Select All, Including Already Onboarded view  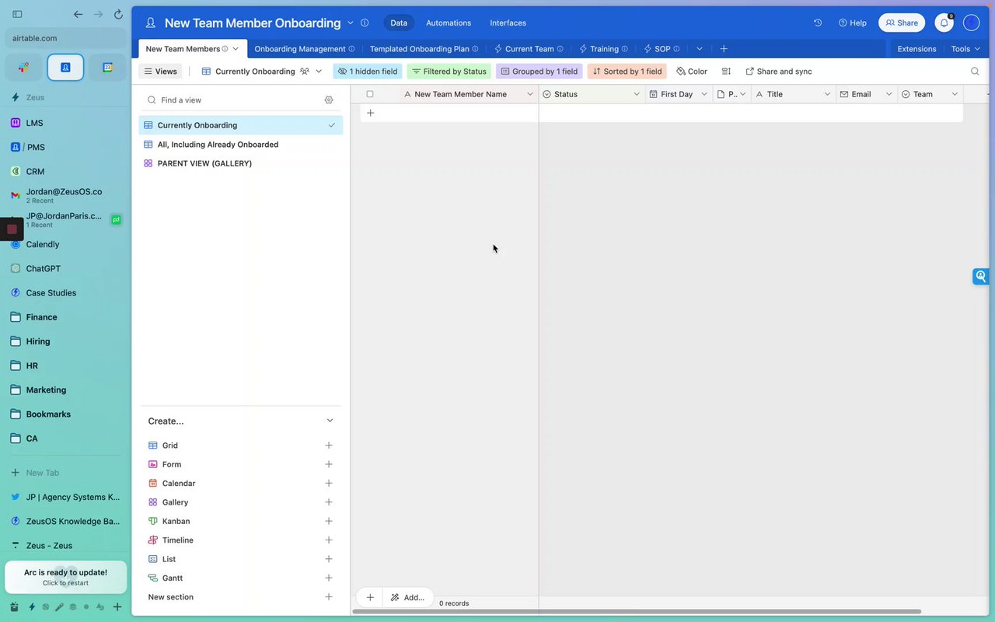241,144
